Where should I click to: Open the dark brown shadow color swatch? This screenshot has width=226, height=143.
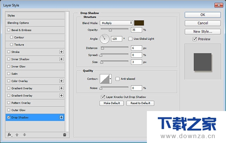139,23
